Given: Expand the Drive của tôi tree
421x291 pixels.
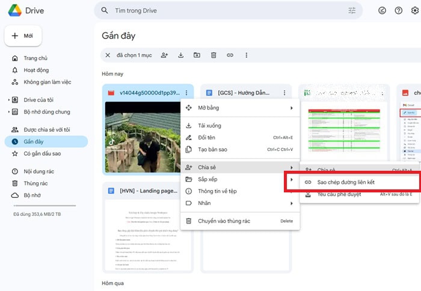Looking at the screenshot, I should (8, 100).
